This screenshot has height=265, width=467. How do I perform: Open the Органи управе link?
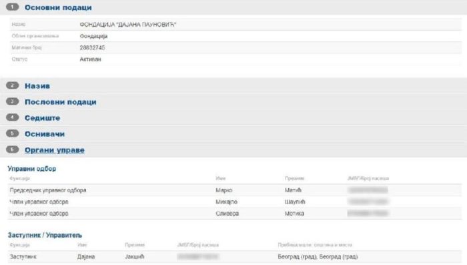point(55,150)
